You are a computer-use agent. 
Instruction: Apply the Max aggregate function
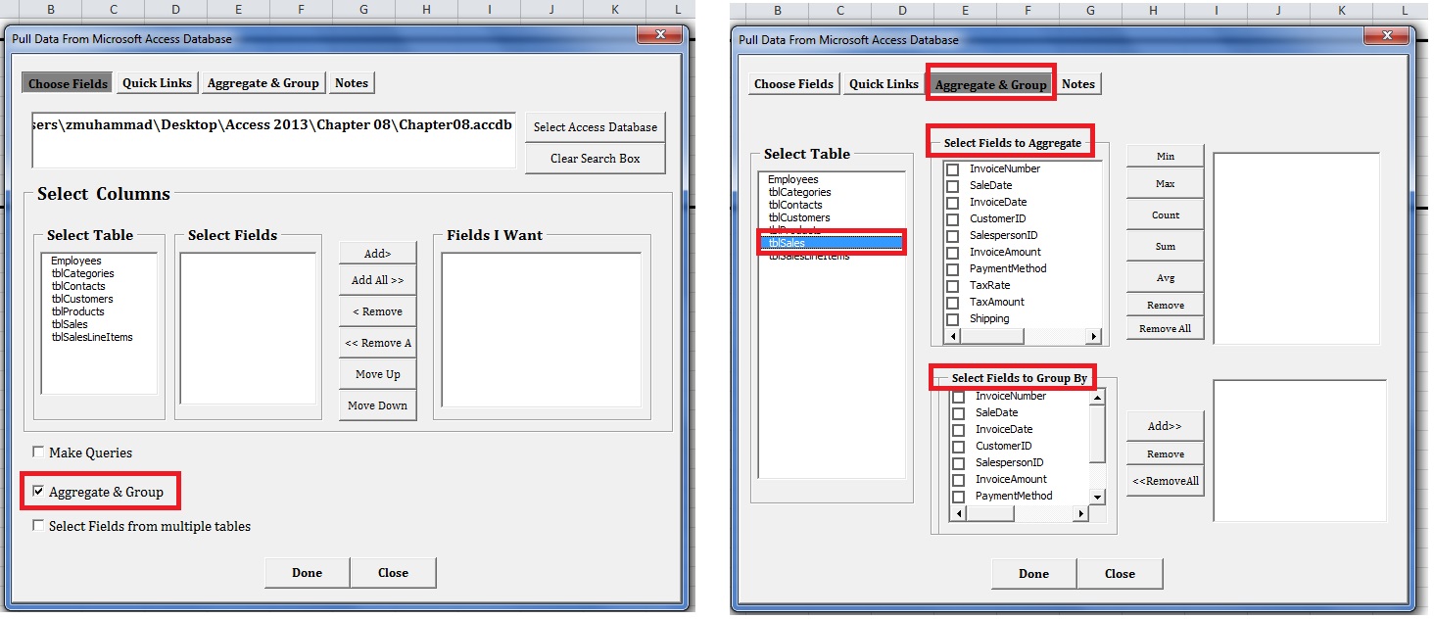1166,183
